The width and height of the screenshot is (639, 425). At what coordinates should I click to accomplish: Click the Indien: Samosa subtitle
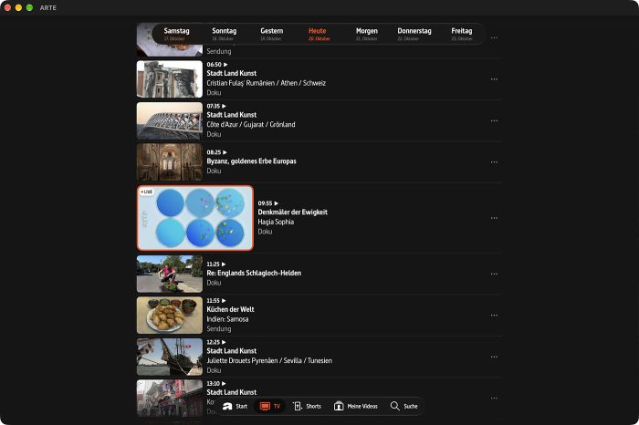(227, 319)
